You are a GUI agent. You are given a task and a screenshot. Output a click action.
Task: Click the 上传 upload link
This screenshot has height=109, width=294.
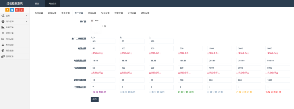[104, 26]
